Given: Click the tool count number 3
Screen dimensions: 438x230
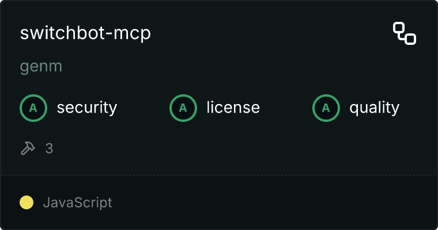Looking at the screenshot, I should pos(49,148).
